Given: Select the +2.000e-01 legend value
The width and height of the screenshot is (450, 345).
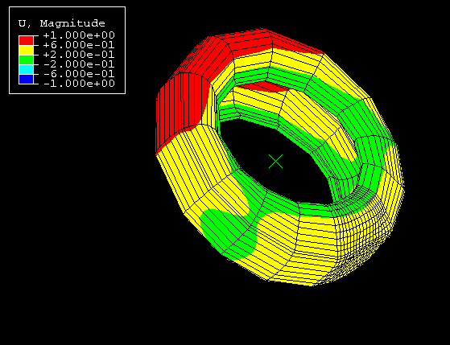Looking at the screenshot, I should pyautogui.click(x=79, y=55).
